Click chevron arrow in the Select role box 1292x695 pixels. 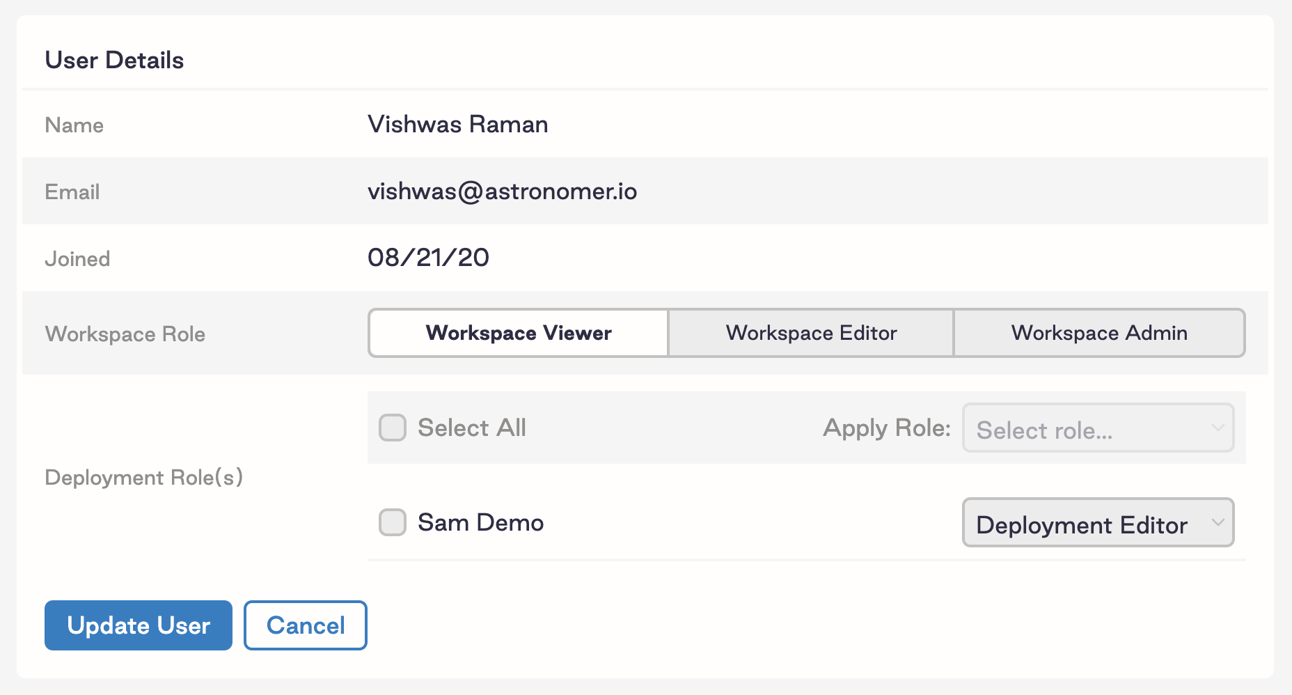1218,428
